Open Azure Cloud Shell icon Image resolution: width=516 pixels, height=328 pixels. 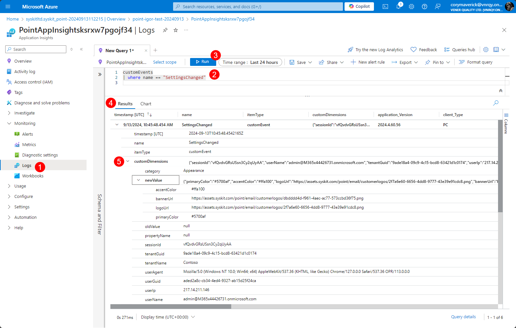pos(385,7)
